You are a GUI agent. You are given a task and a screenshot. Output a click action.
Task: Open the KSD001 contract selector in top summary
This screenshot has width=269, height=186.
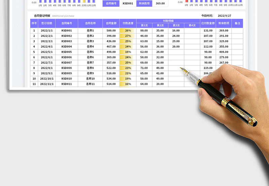127,3
